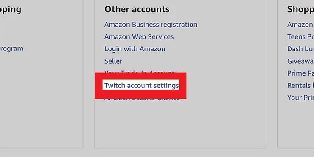The image size is (314, 157).
Task: Click the partially hidden Your Trade-In Account link
Action: (139, 71)
